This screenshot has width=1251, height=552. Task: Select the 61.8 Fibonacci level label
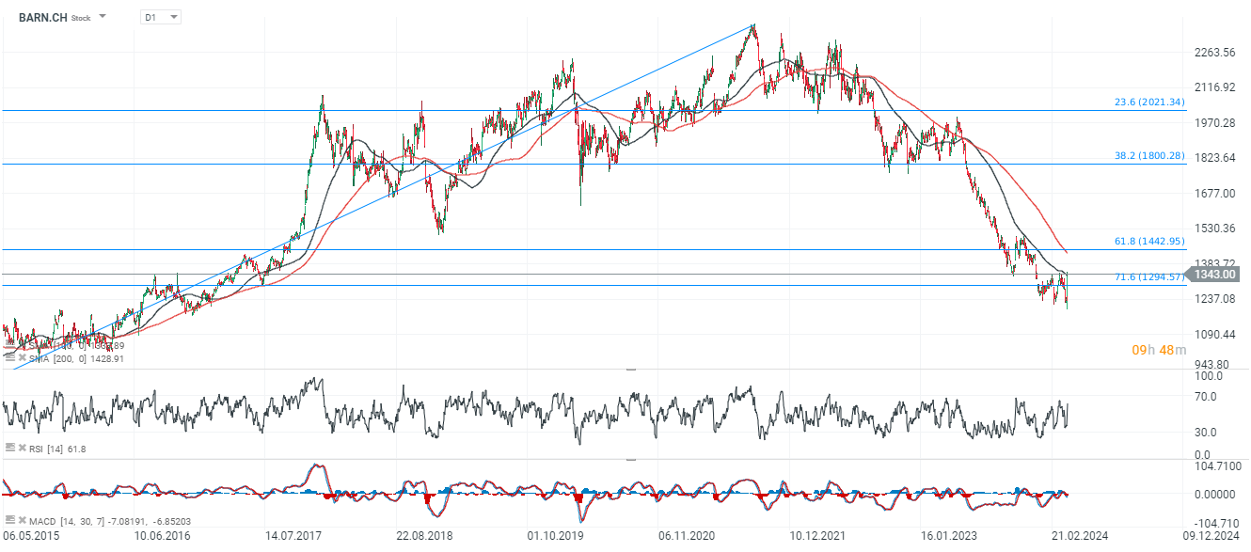point(1148,242)
